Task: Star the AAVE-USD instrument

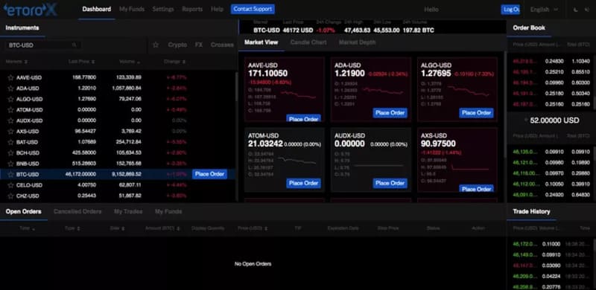Action: (x=10, y=77)
